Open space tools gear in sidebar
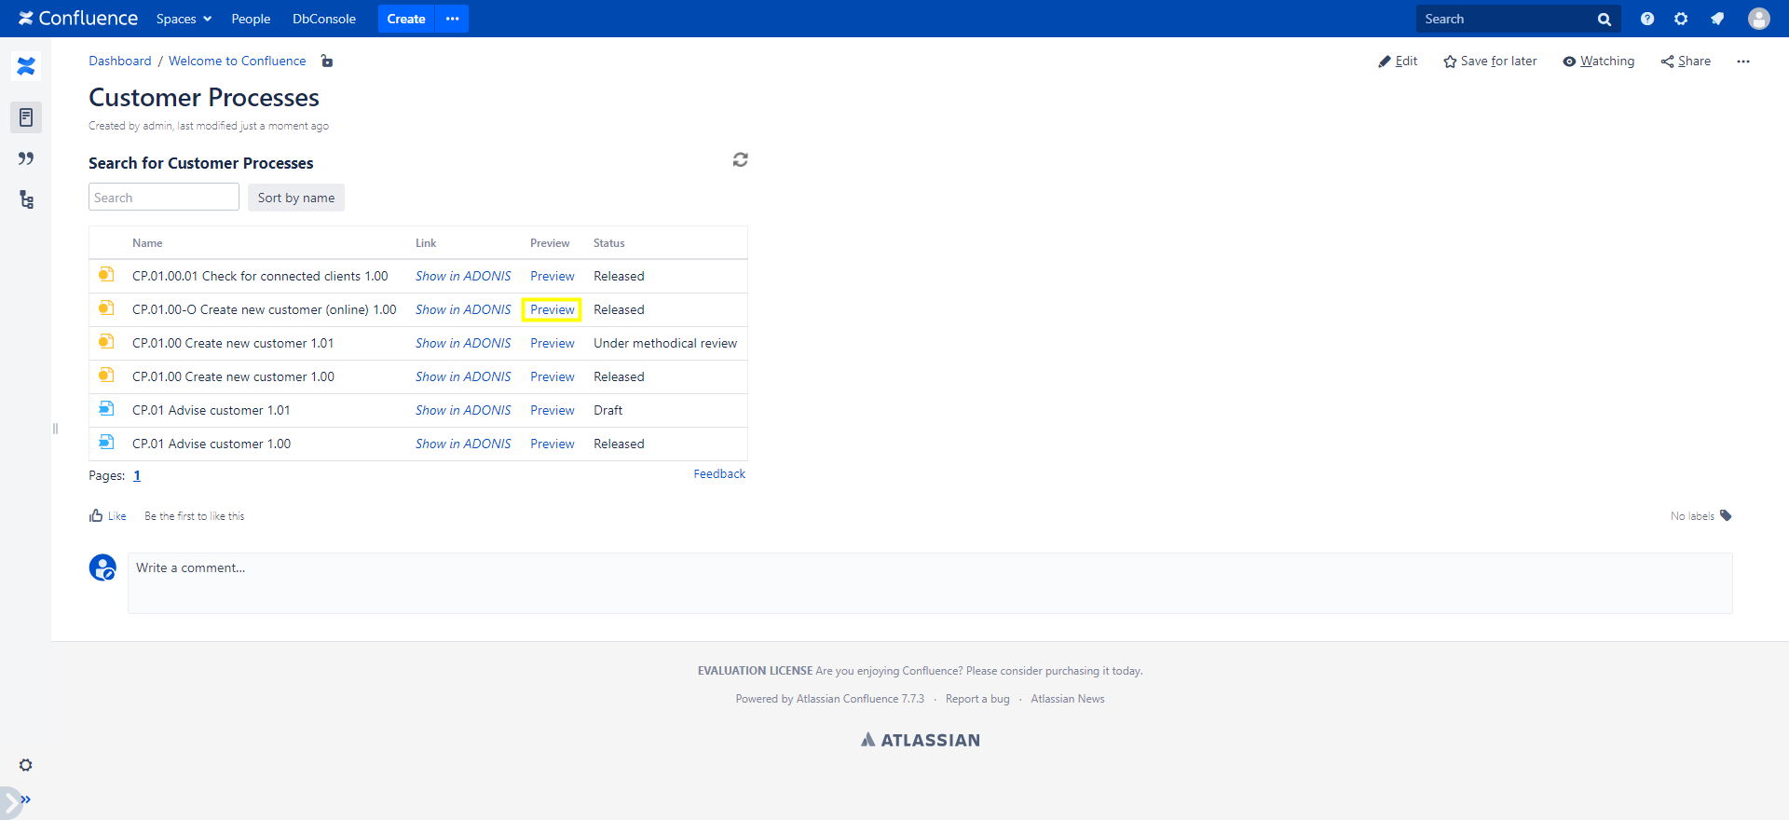The height and width of the screenshot is (820, 1789). [x=26, y=765]
